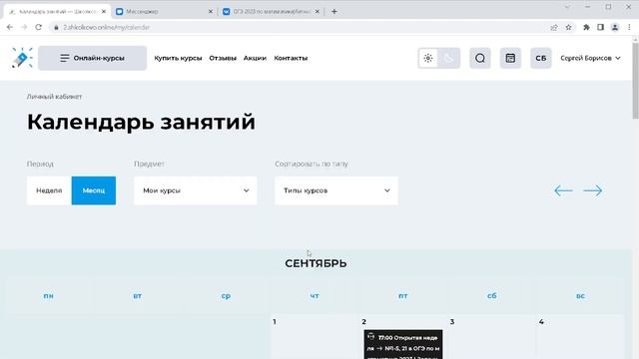Click the пт weekday header

pos(403,296)
